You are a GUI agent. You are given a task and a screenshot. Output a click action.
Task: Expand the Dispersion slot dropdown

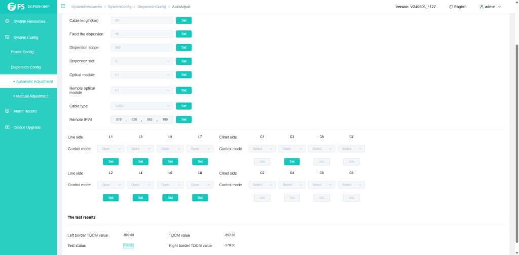point(142,61)
